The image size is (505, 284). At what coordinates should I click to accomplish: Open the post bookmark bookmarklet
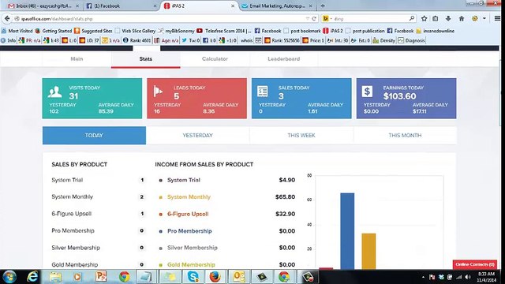[302, 31]
